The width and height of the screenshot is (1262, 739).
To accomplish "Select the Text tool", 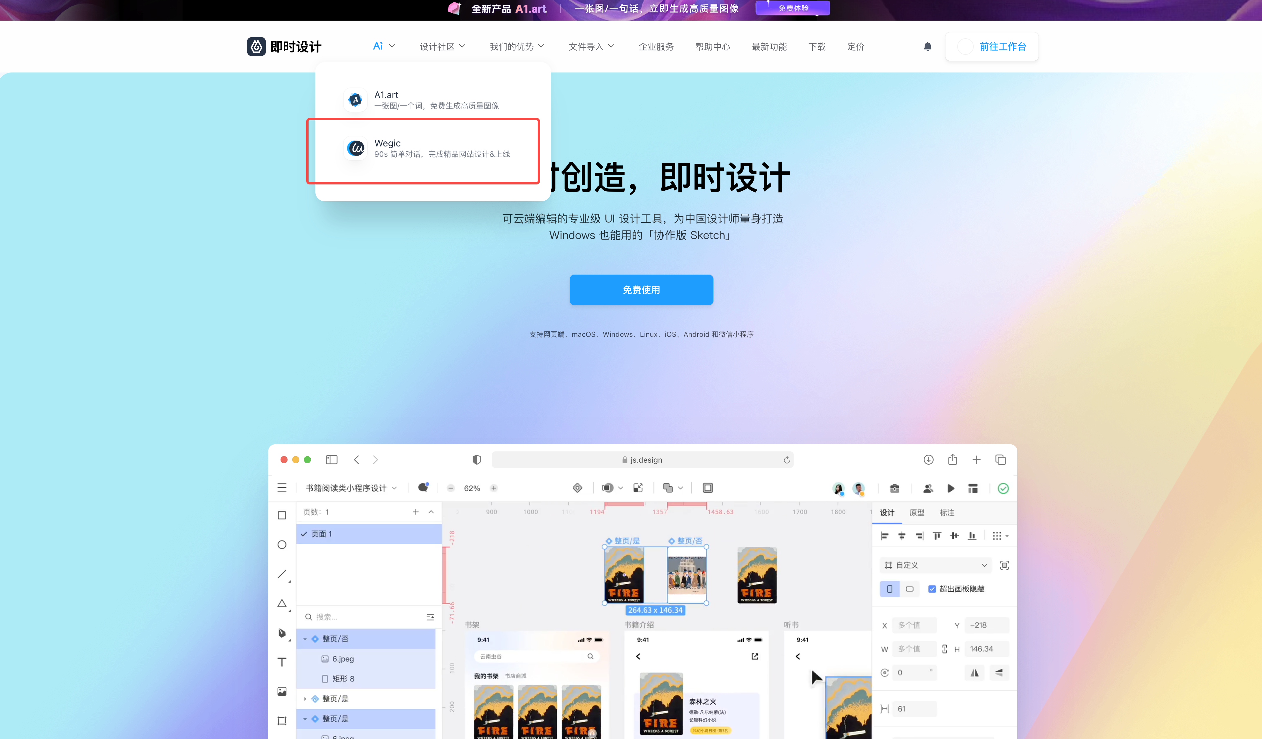I will click(282, 662).
